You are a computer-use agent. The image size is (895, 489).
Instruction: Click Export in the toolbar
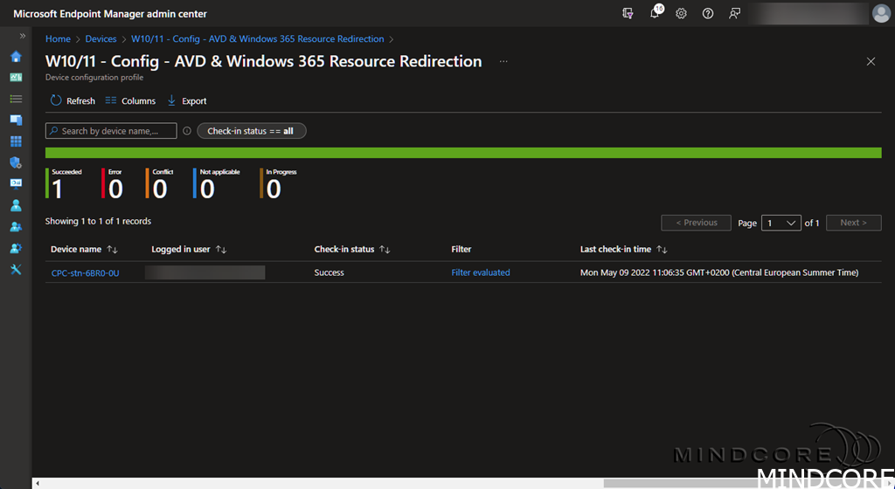186,101
